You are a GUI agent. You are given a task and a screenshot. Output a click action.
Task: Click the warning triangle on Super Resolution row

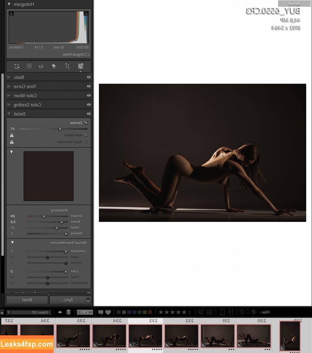12,142
